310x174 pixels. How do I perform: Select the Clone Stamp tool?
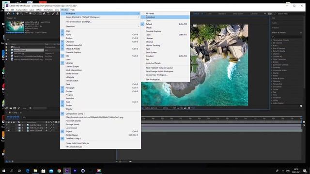[57, 14]
